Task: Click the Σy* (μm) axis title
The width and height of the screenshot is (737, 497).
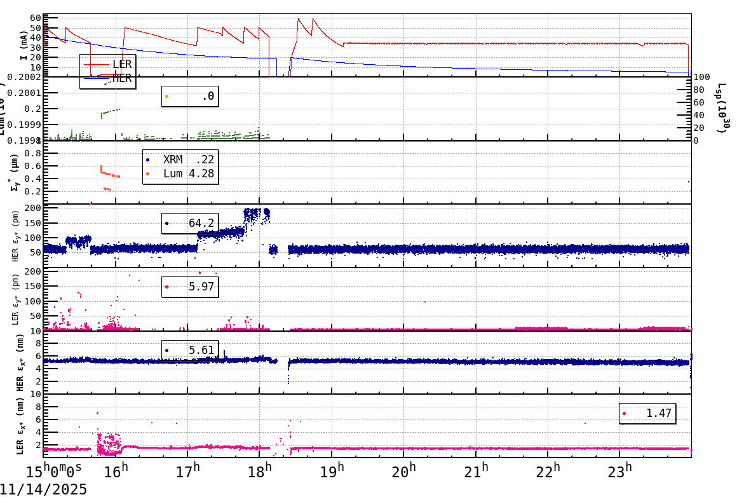Action: pos(15,172)
